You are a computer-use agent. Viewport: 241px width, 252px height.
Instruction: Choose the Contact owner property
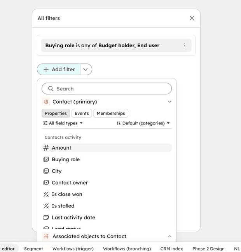tap(107, 183)
